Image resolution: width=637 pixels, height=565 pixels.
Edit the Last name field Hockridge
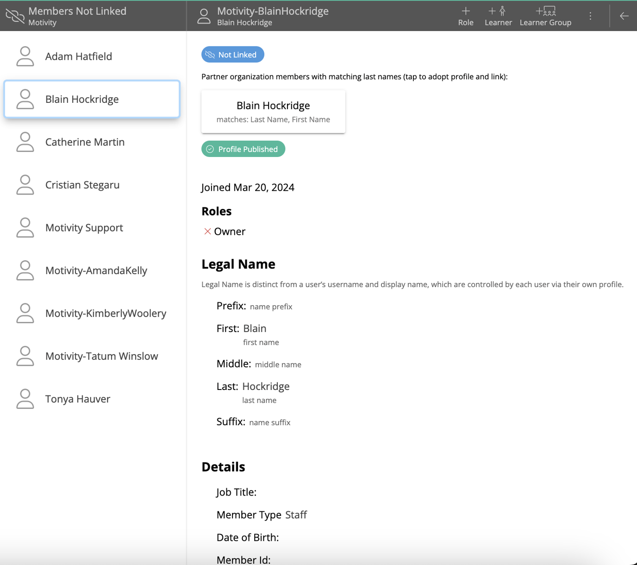266,387
